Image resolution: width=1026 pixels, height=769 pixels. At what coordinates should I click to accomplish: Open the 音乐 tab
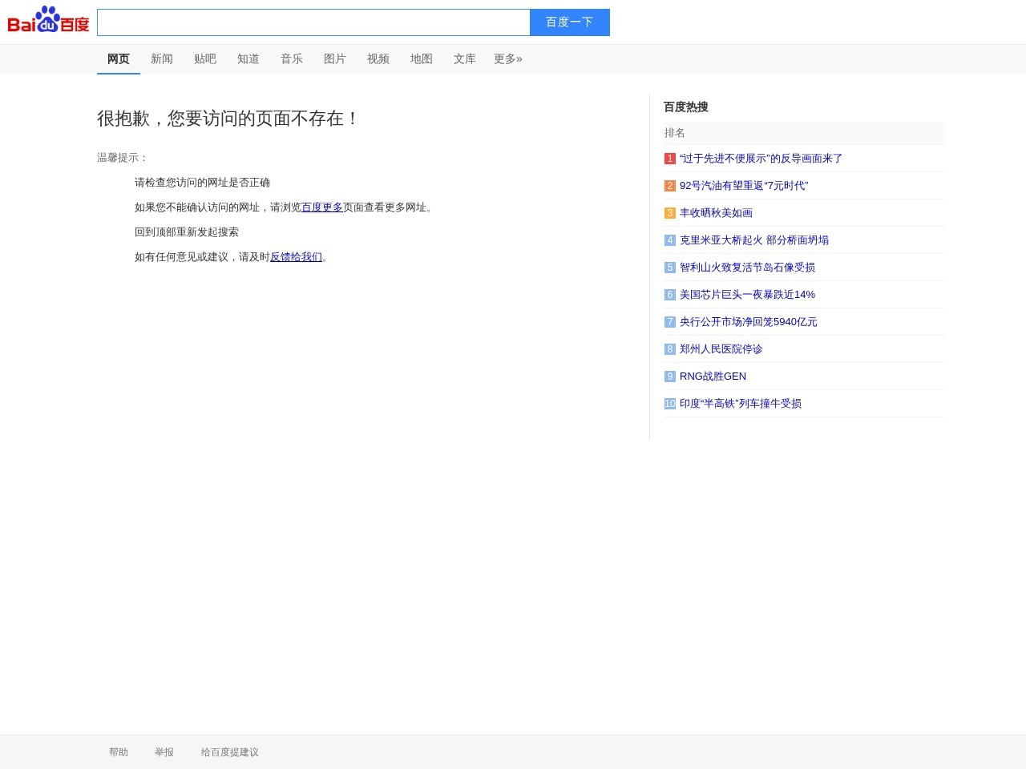point(292,59)
